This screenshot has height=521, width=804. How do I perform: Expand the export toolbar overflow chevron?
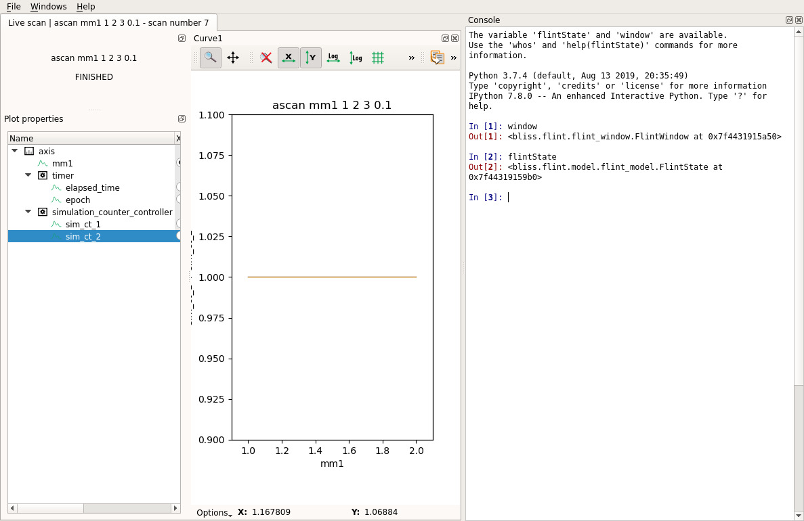click(x=454, y=58)
